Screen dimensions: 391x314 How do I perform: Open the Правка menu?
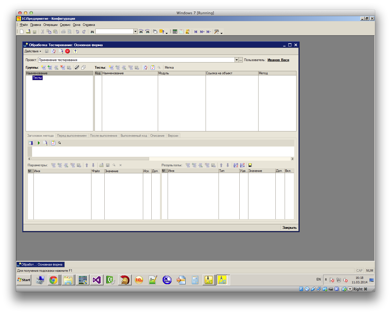(x=35, y=25)
